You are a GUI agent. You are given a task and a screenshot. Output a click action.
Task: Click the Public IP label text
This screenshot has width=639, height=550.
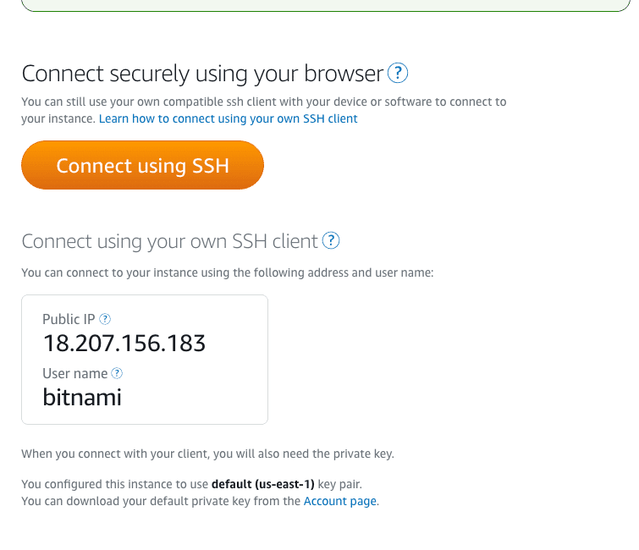tap(69, 319)
